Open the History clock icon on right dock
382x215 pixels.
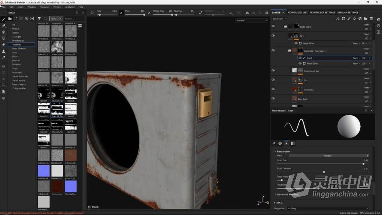coord(378,26)
